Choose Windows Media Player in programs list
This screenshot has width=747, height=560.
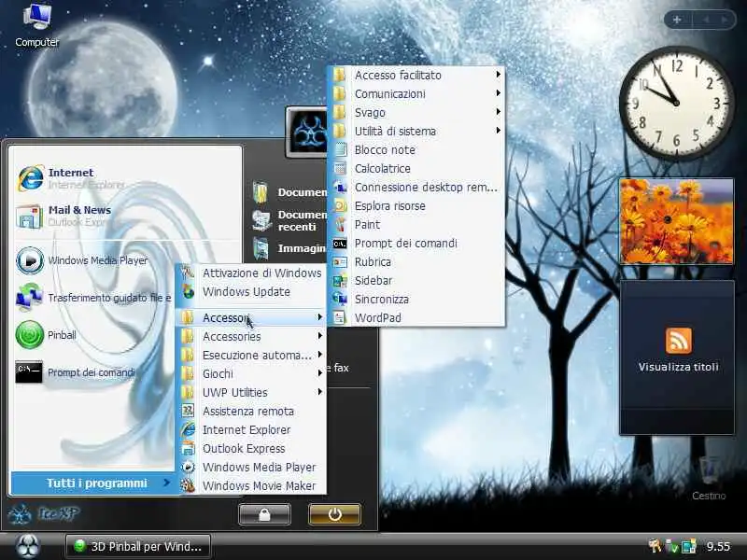[x=251, y=468]
